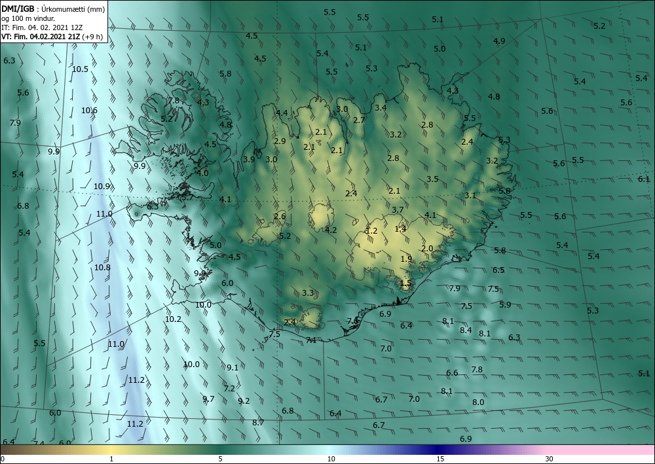The width and height of the screenshot is (655, 464).
Task: Click the '(+9 h)' forecast offset text
Action: pyautogui.click(x=92, y=37)
